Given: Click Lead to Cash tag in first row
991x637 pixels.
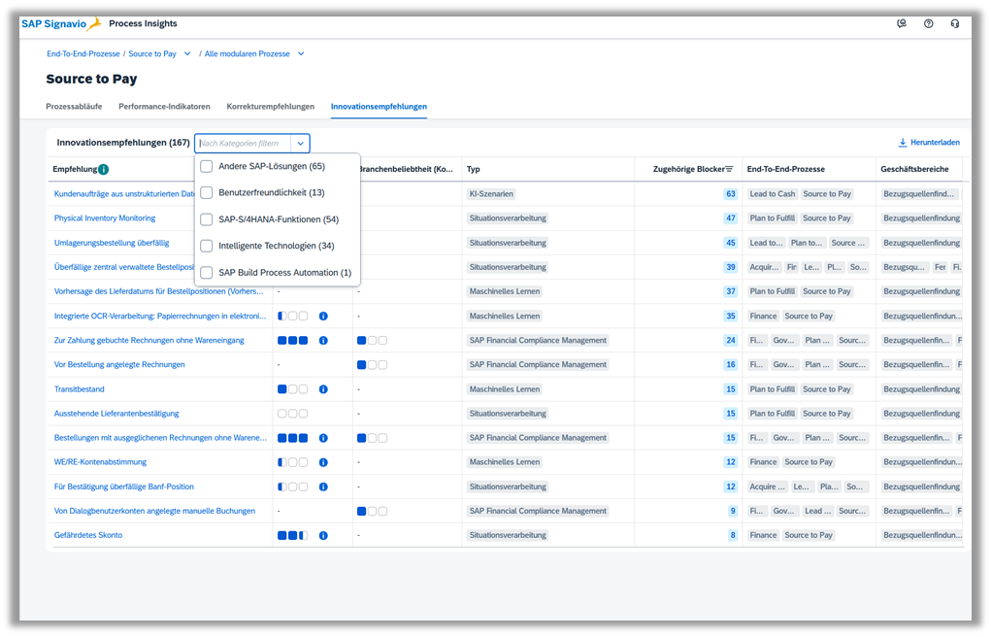Looking at the screenshot, I should [773, 194].
